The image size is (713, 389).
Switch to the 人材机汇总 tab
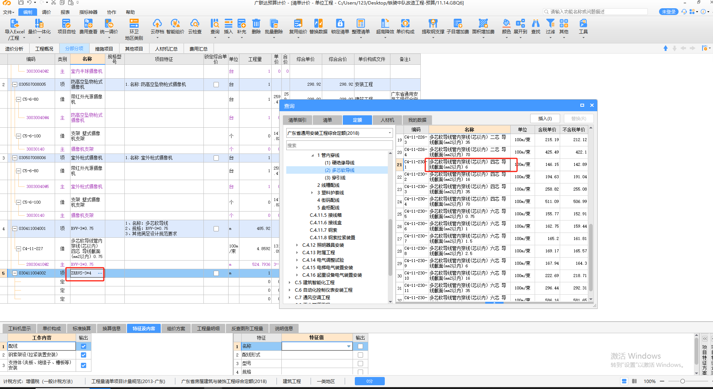[166, 49]
